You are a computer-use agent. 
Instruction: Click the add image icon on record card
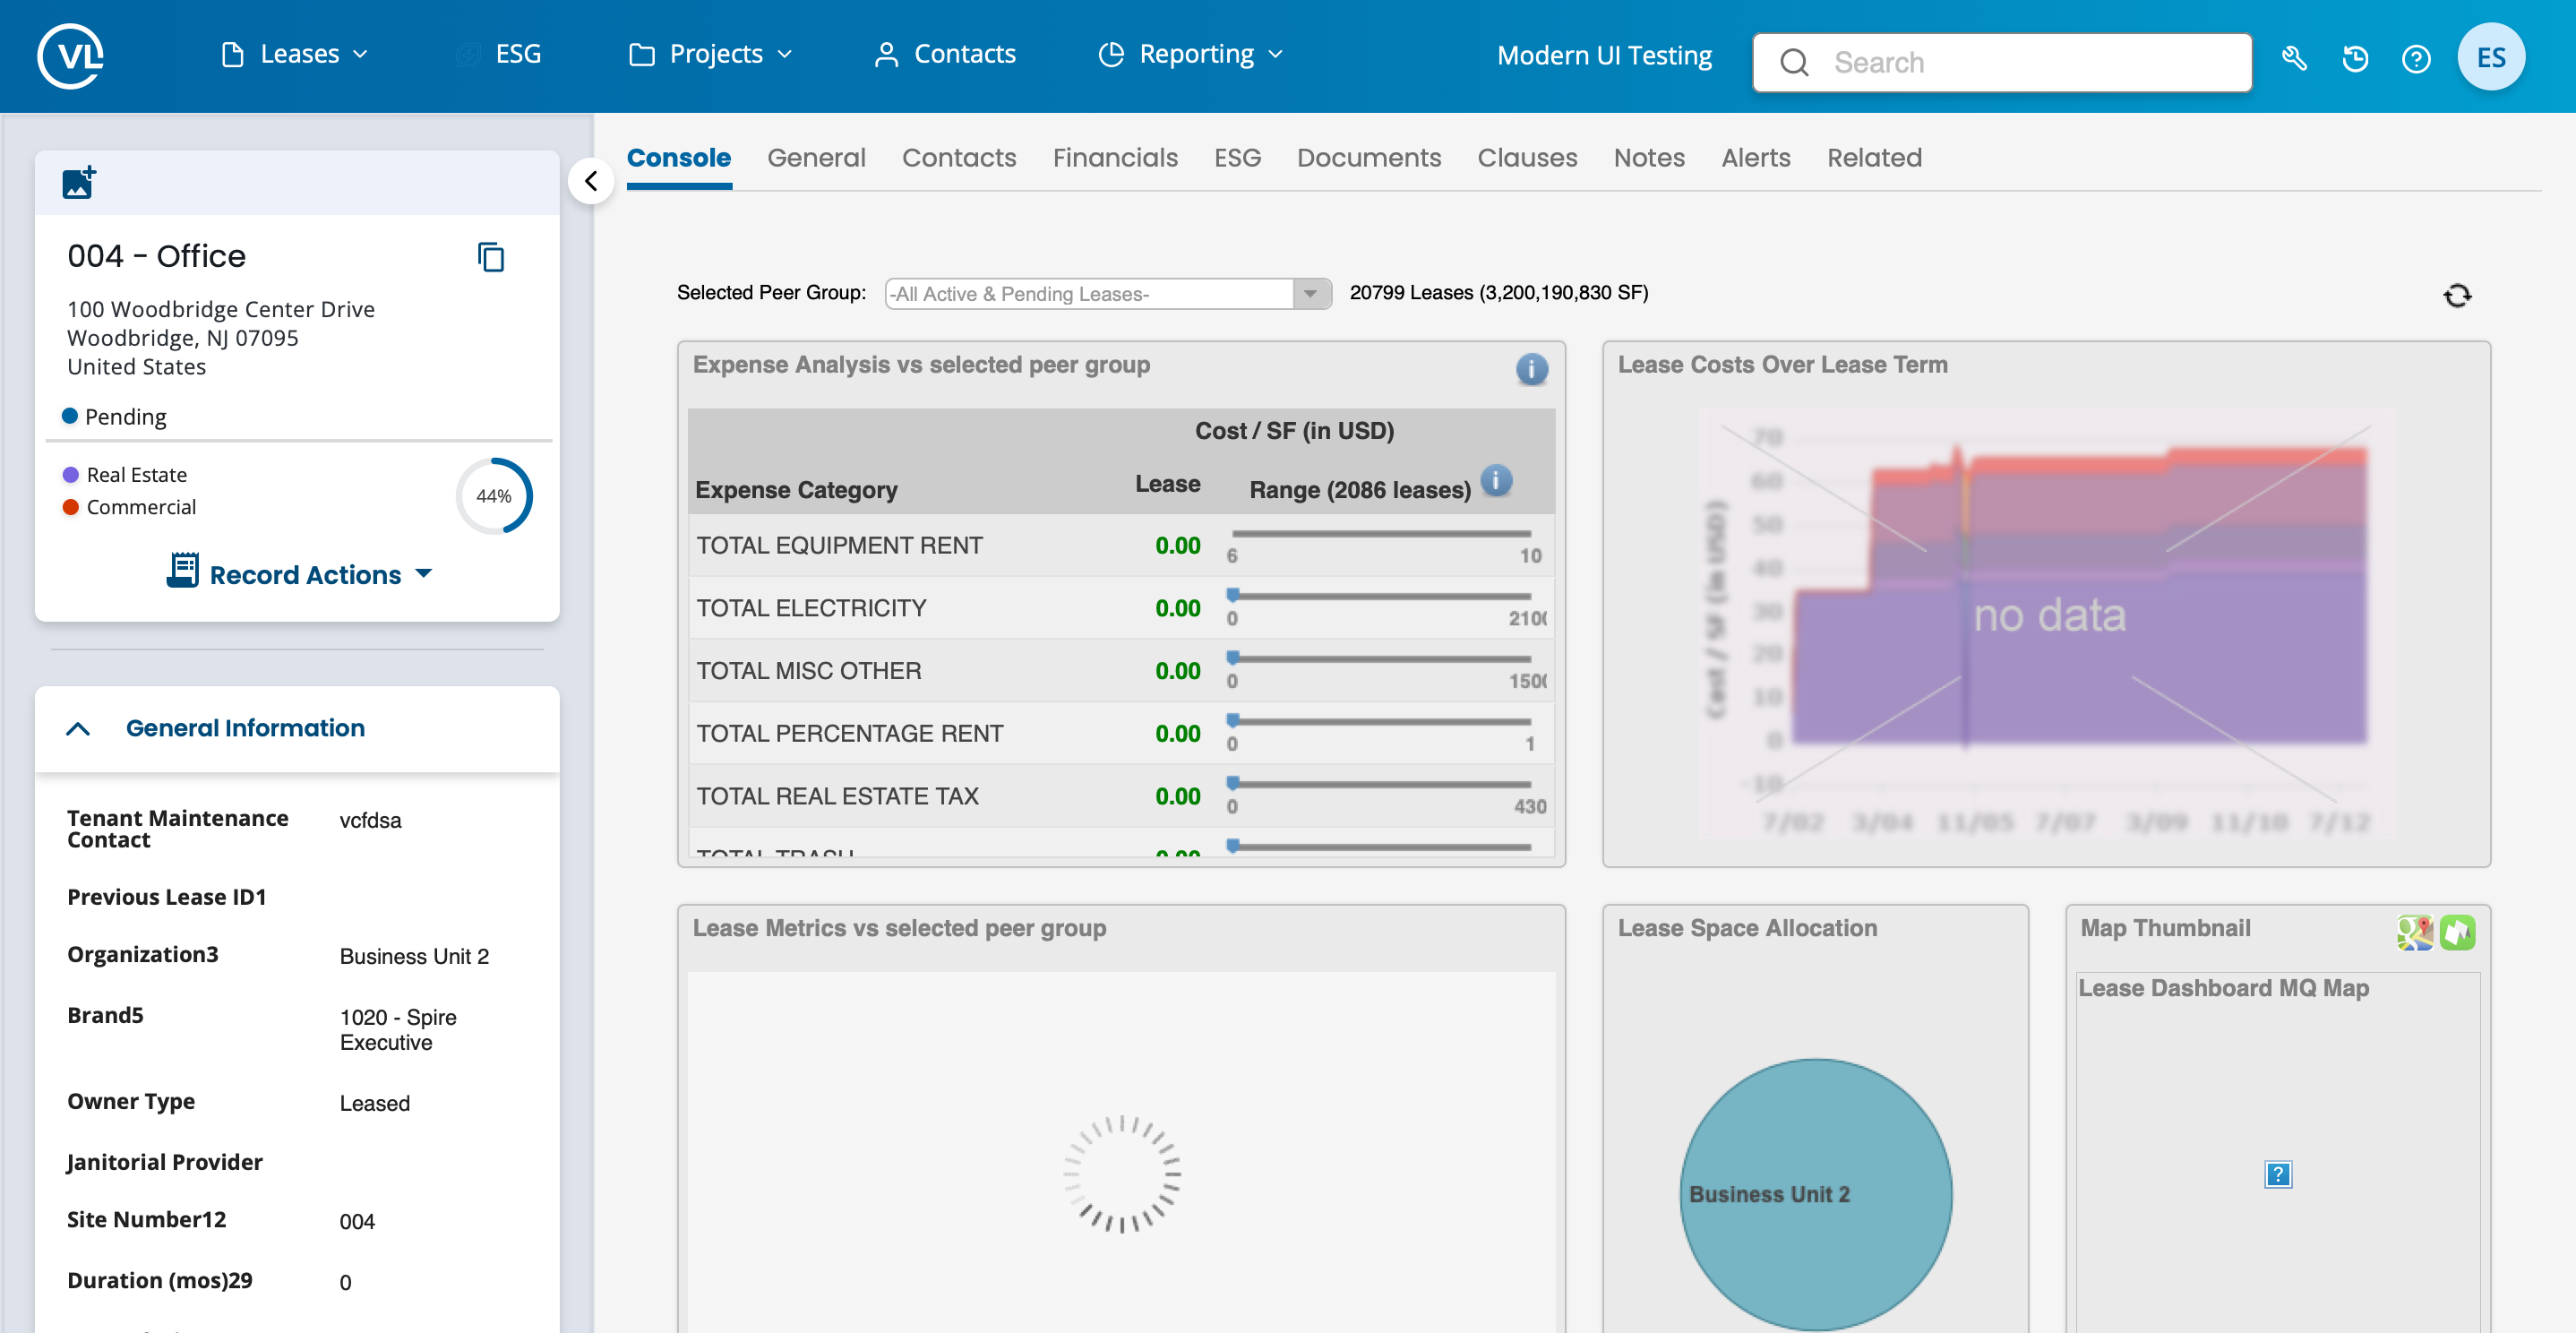(79, 183)
